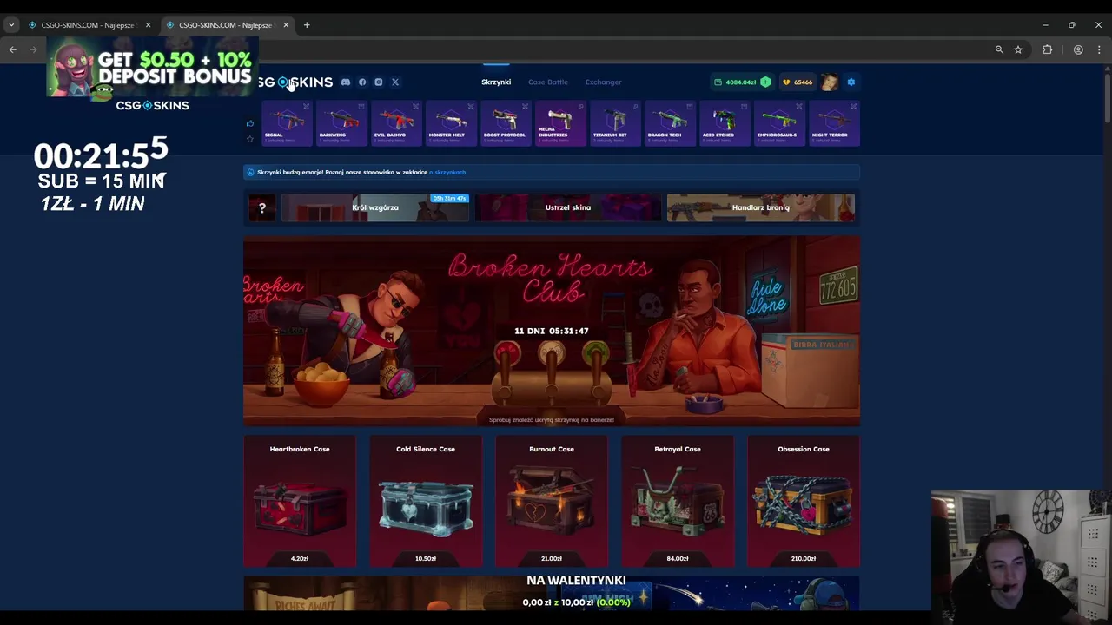Open the Cold Silence Case
1112x625 pixels.
coord(426,502)
